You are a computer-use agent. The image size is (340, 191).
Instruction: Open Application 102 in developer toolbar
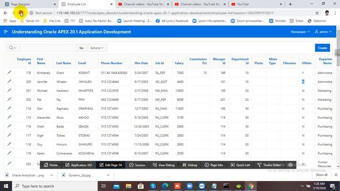79,165
